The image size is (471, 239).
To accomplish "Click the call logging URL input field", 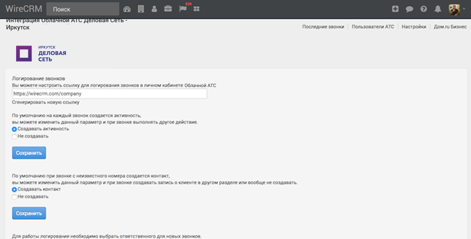I will coord(109,94).
